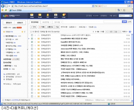The image size is (134, 111).
Task: Click the 전달 forward button
Action: 57,27
